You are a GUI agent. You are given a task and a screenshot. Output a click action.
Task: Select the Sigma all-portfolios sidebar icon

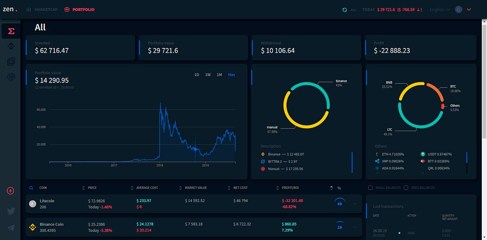click(11, 31)
